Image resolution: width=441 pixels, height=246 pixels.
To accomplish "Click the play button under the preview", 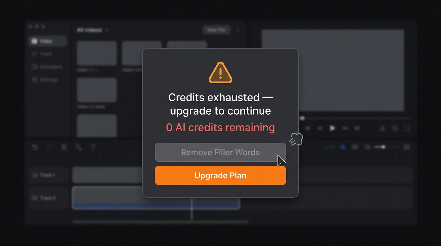I will 332,128.
